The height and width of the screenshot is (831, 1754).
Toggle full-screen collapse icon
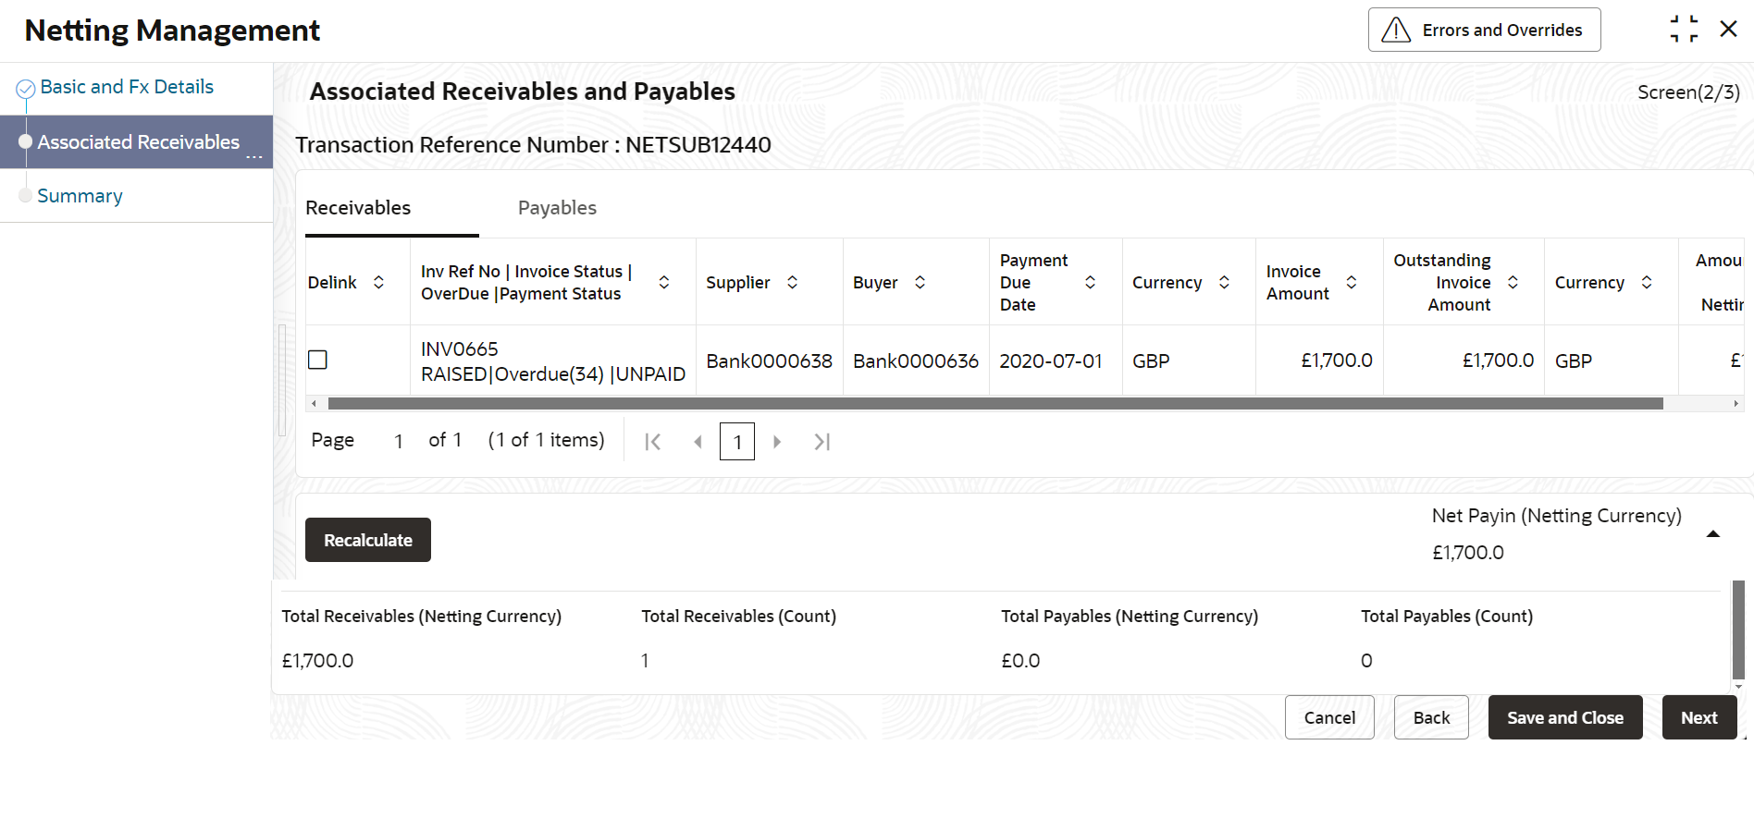(1684, 29)
